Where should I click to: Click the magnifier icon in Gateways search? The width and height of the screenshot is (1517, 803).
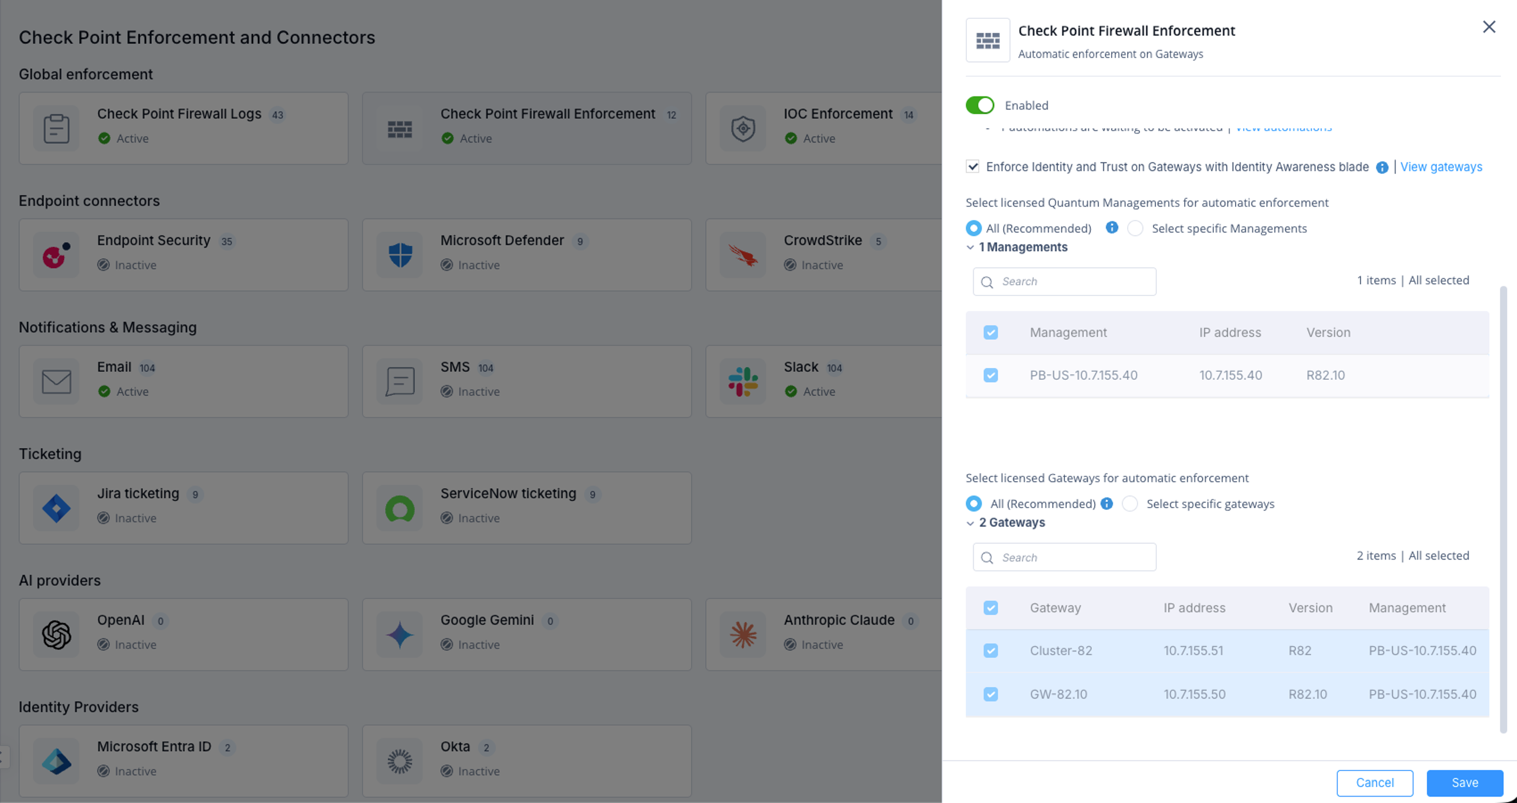click(987, 557)
